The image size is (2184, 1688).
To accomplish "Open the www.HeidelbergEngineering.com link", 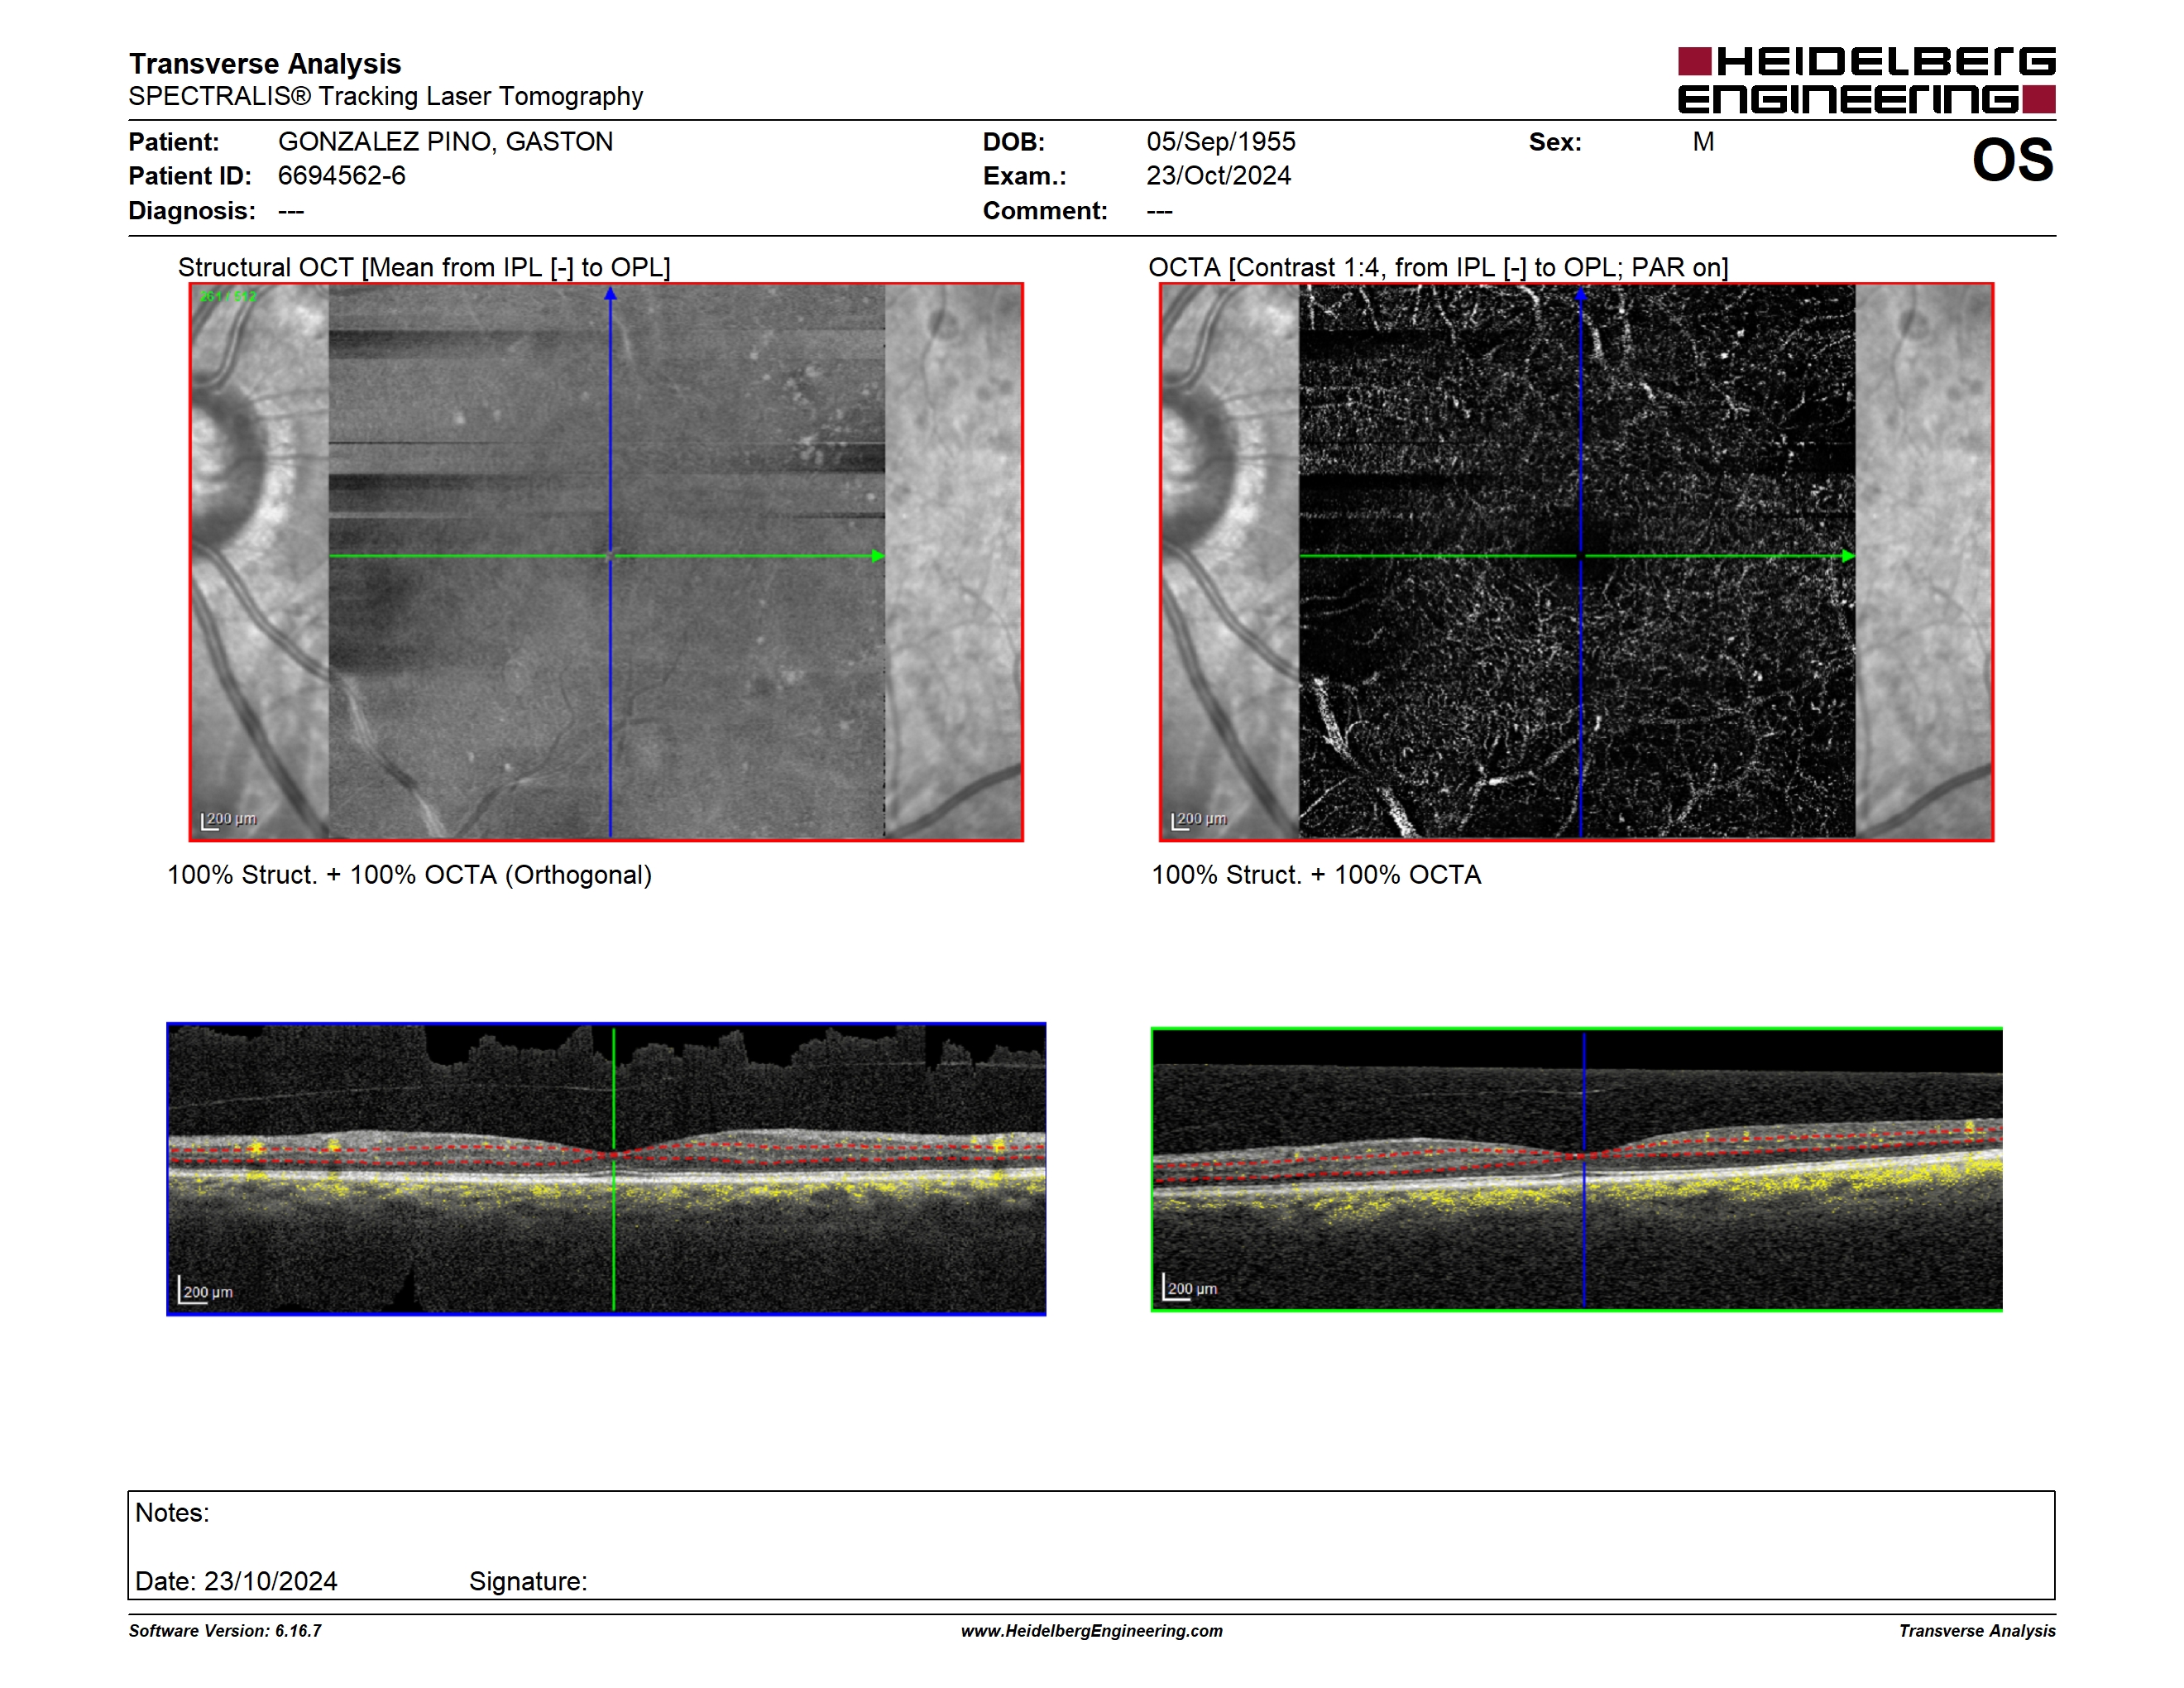I will coord(1091,1631).
